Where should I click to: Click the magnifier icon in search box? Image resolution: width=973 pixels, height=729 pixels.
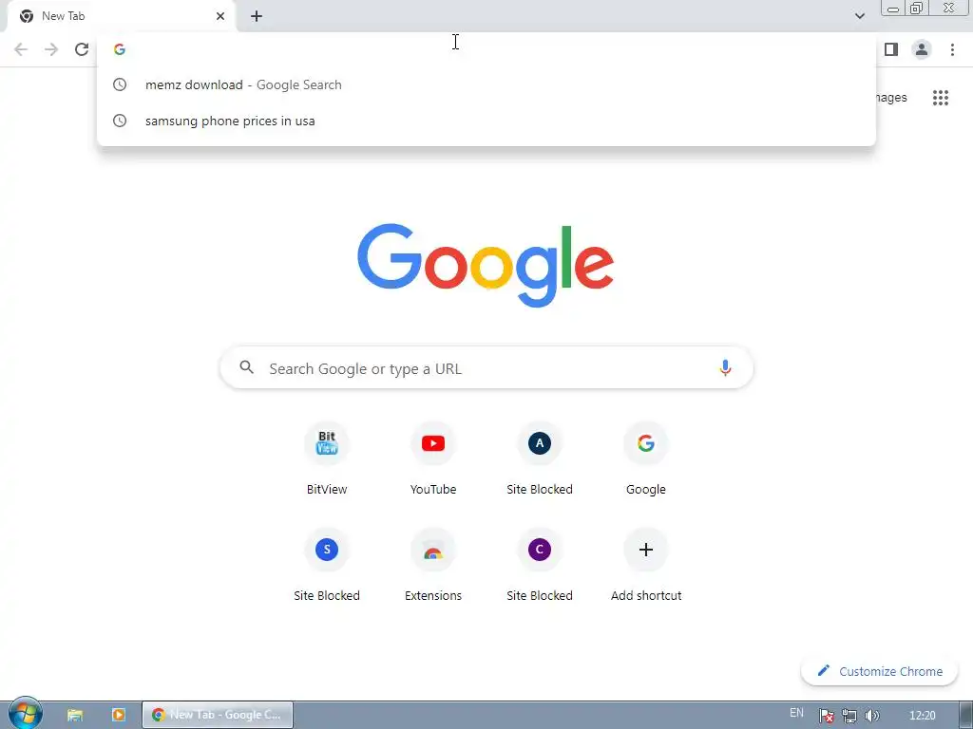[247, 367]
